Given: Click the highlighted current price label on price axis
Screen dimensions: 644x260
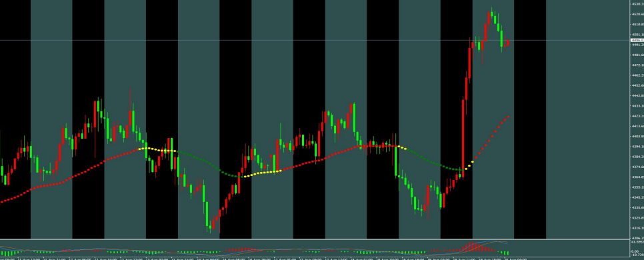Looking at the screenshot, I should [637, 40].
